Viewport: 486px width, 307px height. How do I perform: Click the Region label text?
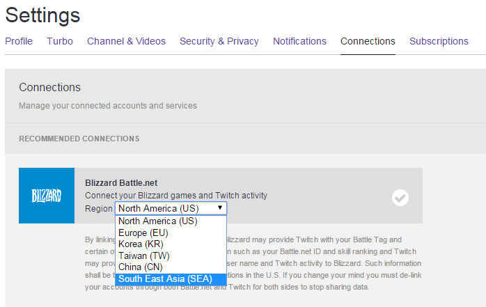pos(99,208)
